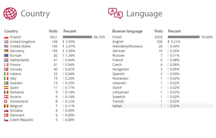Click the Germany flag icon
The width and height of the screenshot is (216, 138).
6,51
